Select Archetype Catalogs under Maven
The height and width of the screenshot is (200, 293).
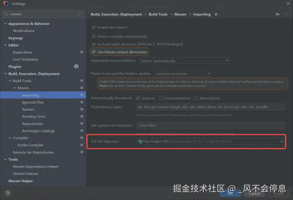click(x=39, y=131)
